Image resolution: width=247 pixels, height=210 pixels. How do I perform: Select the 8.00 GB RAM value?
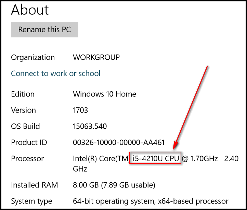click(x=86, y=185)
